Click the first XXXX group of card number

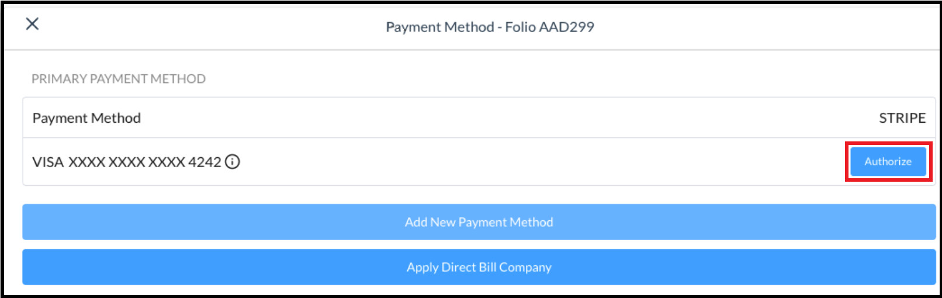(87, 162)
